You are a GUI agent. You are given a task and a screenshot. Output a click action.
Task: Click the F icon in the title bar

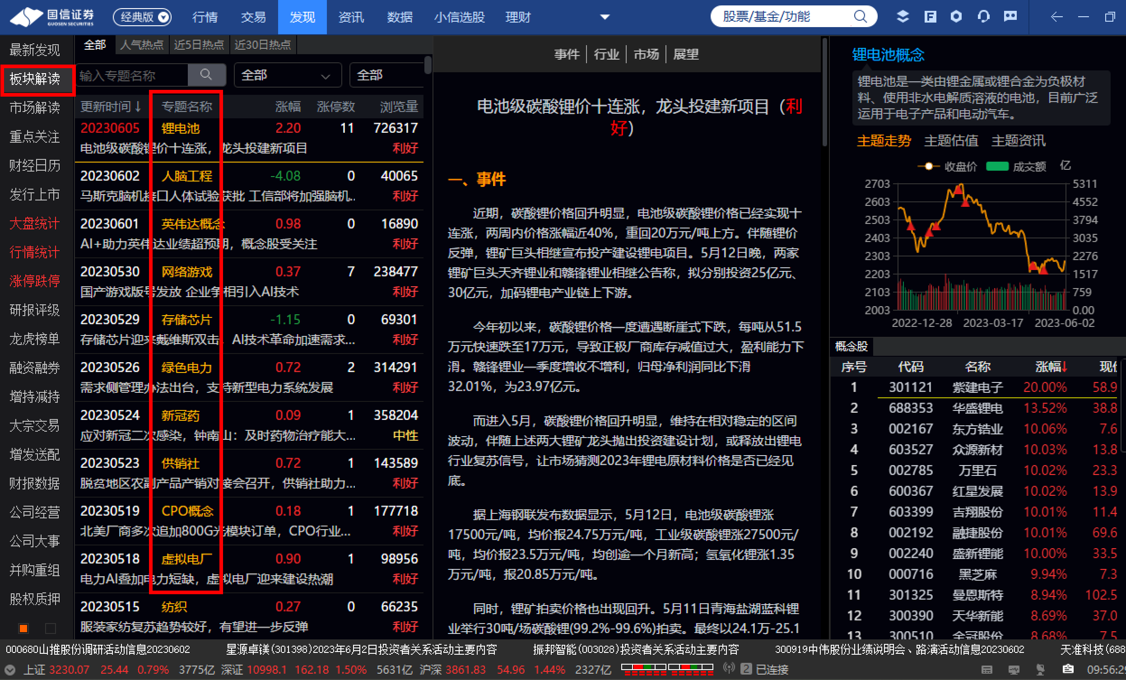[930, 17]
